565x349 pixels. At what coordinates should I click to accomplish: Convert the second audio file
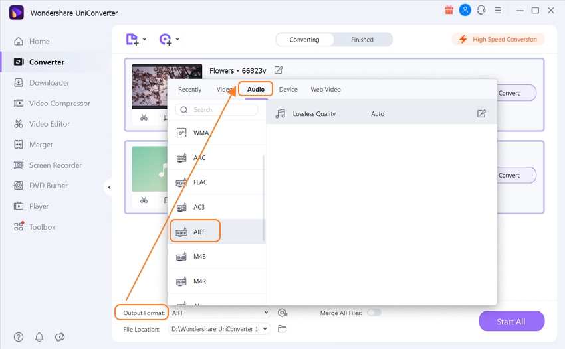click(x=516, y=175)
